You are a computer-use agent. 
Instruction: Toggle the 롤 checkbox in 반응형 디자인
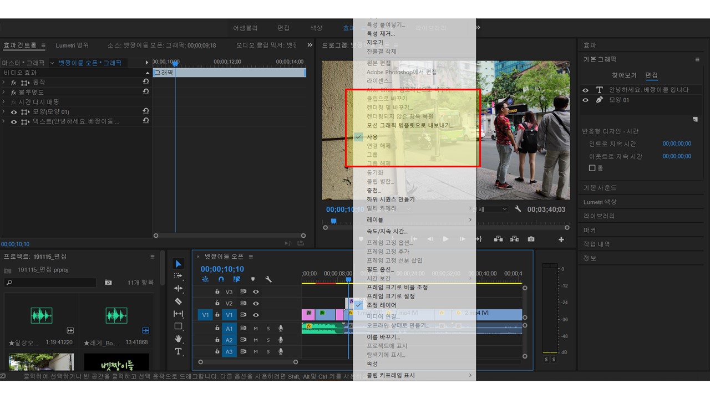[592, 168]
